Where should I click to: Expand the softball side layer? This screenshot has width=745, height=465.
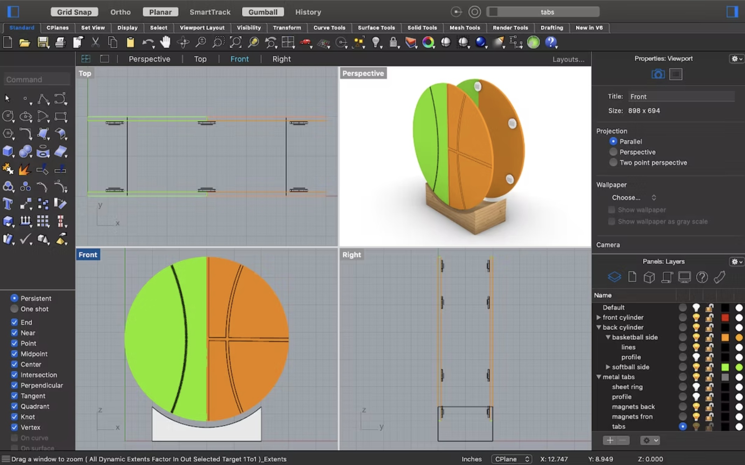coord(608,367)
